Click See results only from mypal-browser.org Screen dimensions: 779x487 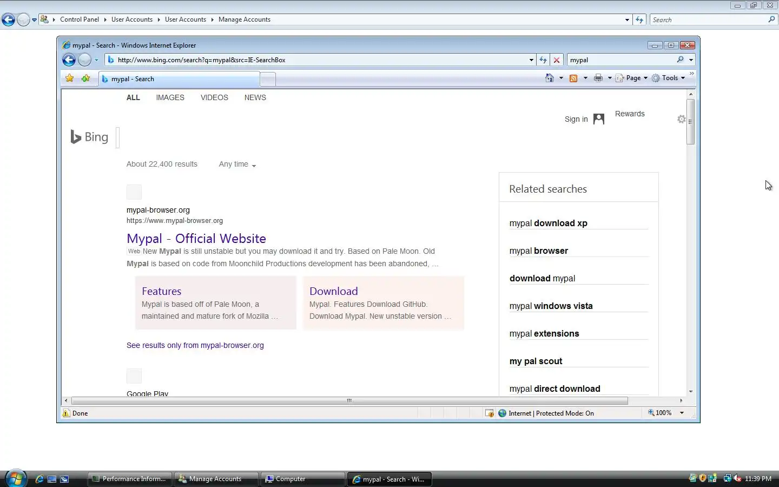coord(195,345)
